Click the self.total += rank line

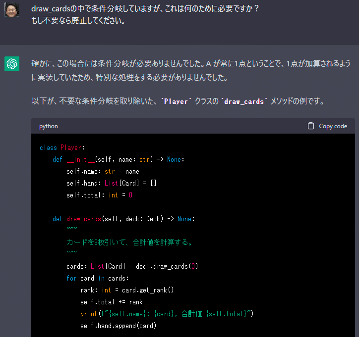112,302
